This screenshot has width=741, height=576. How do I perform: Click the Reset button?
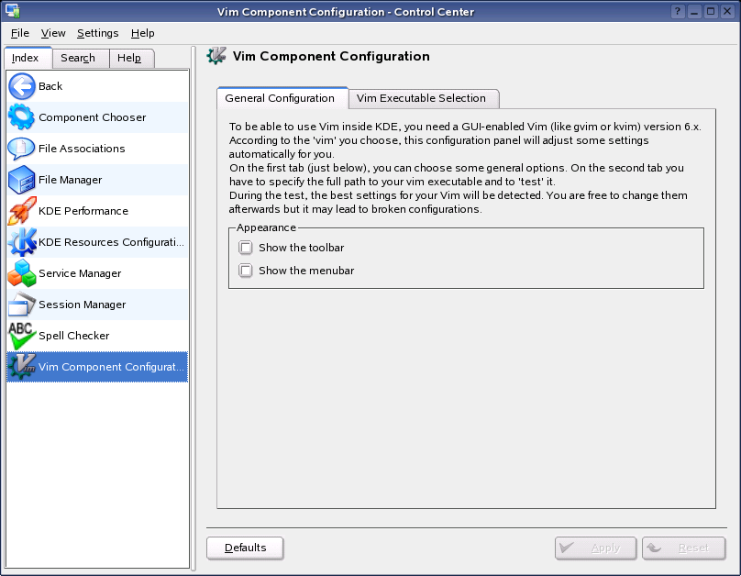pos(683,548)
